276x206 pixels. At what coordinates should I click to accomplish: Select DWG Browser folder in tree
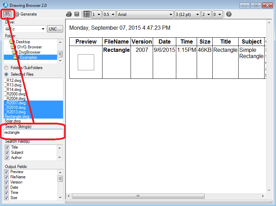[29, 47]
